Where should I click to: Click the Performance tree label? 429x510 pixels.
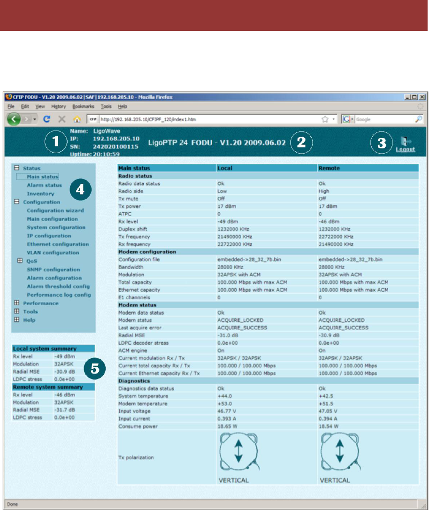(x=41, y=303)
